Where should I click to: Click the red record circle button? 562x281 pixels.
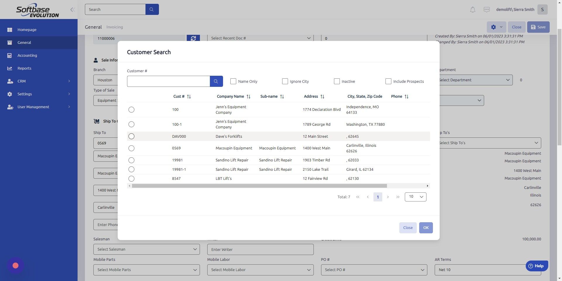(16, 266)
